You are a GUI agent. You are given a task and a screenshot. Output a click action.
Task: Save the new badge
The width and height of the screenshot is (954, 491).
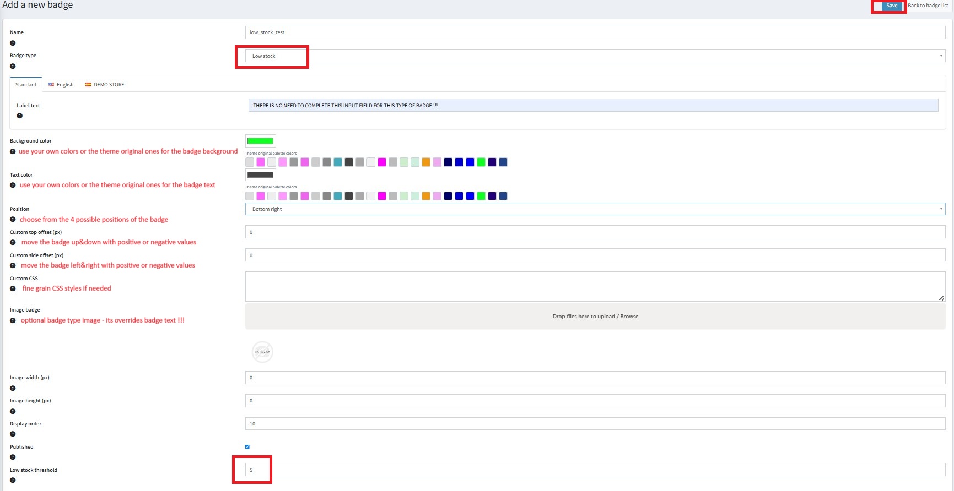tap(892, 6)
